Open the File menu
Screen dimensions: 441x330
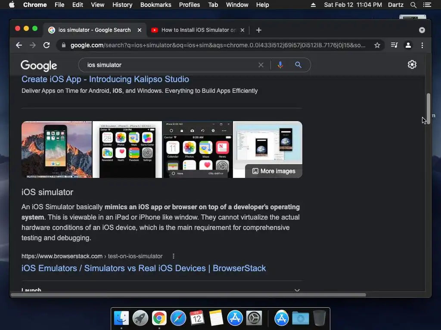[x=59, y=5]
